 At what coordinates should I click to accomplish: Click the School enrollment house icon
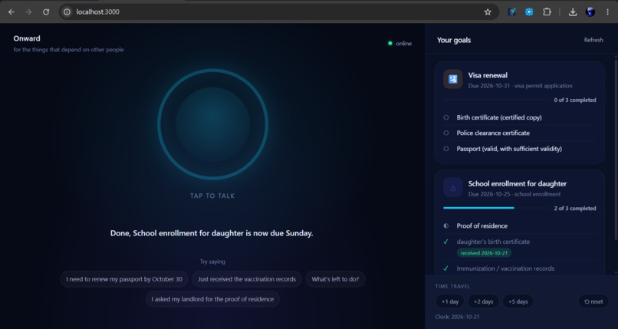click(x=453, y=188)
